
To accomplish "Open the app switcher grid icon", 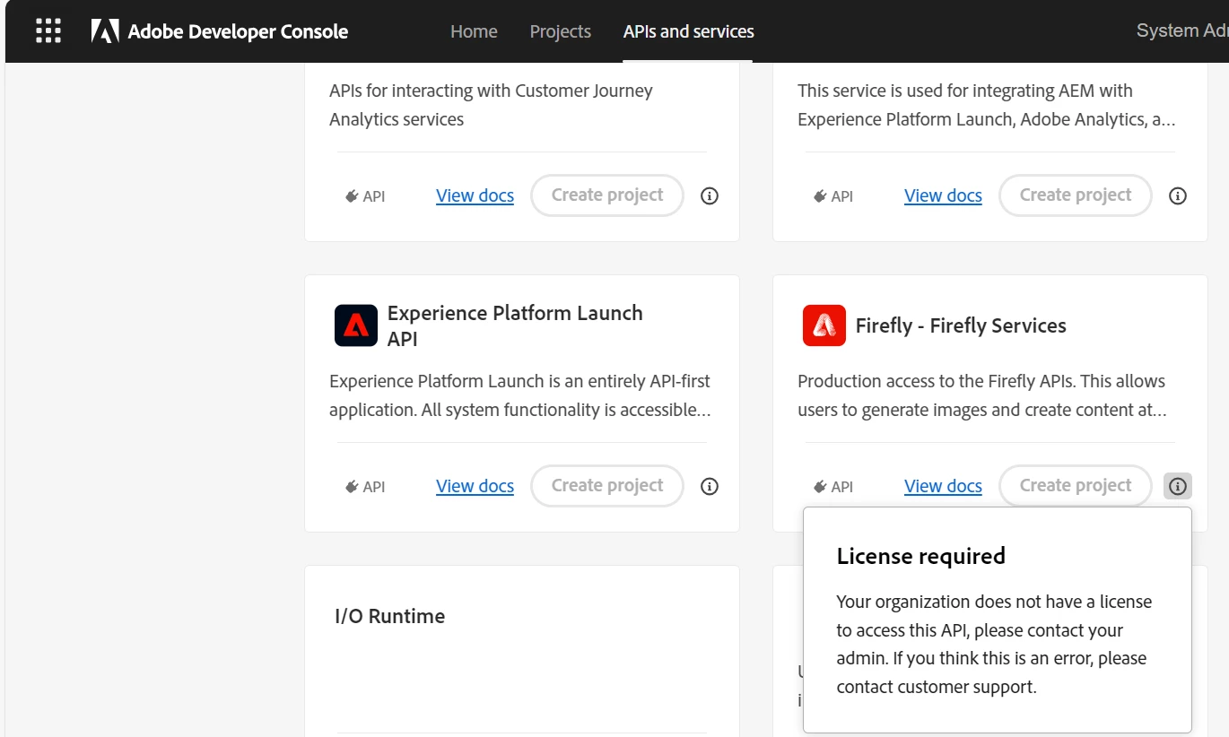I will pyautogui.click(x=48, y=31).
